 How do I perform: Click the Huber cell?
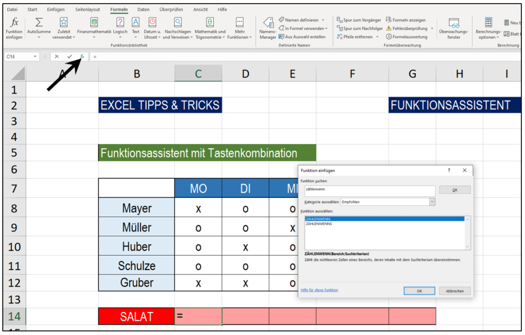136,247
